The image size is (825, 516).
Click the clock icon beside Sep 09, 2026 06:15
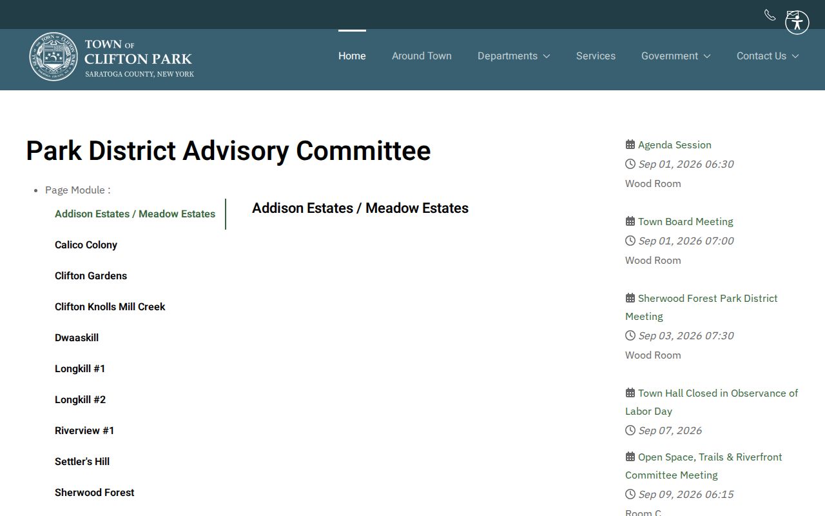tap(630, 494)
